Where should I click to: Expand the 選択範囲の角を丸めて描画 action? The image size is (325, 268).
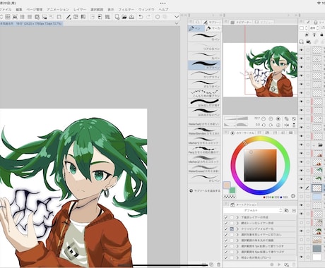237,240
